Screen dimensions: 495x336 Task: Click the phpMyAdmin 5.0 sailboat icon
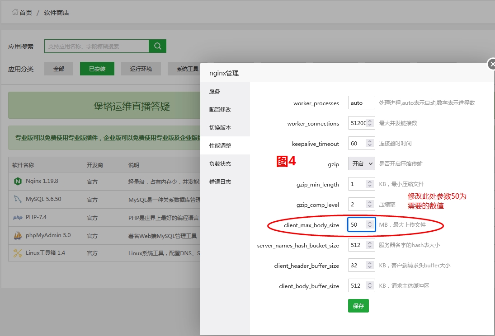pos(18,235)
